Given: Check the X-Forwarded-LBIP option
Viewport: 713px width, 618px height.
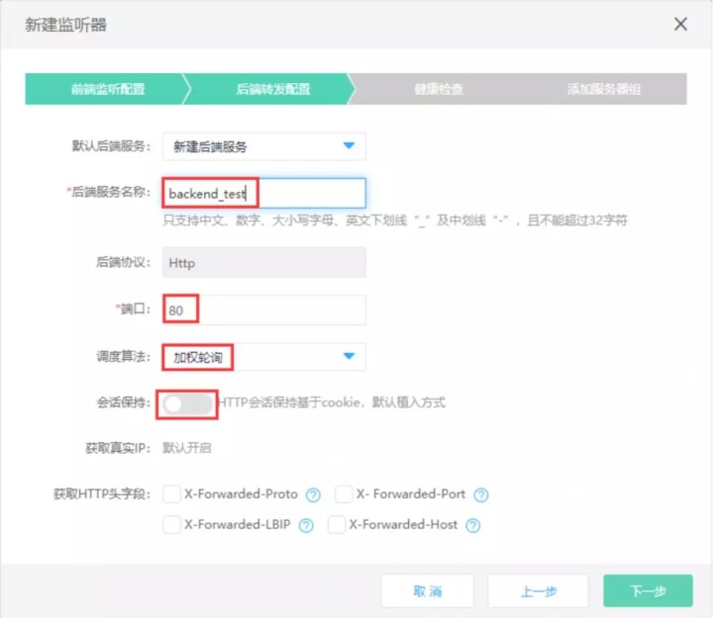Looking at the screenshot, I should click(x=171, y=525).
